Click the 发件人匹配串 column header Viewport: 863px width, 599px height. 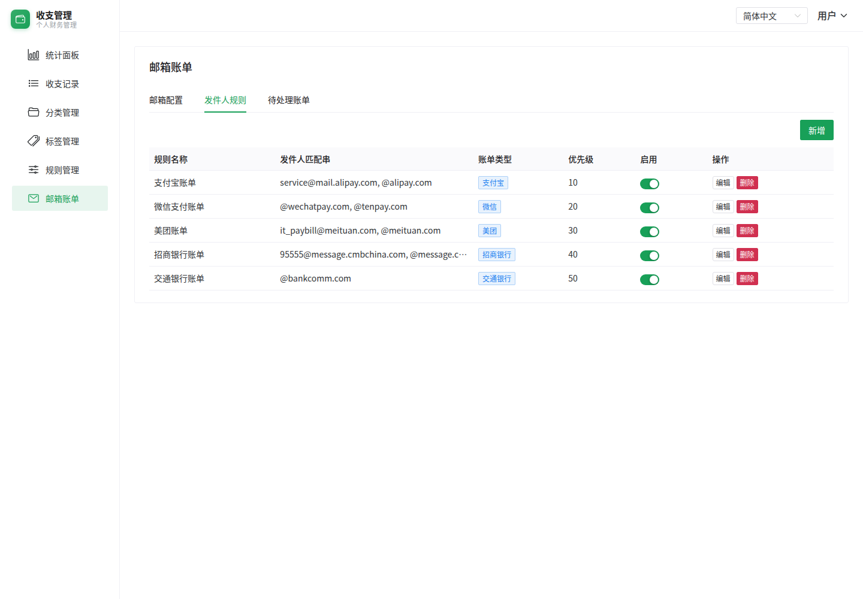pos(305,159)
